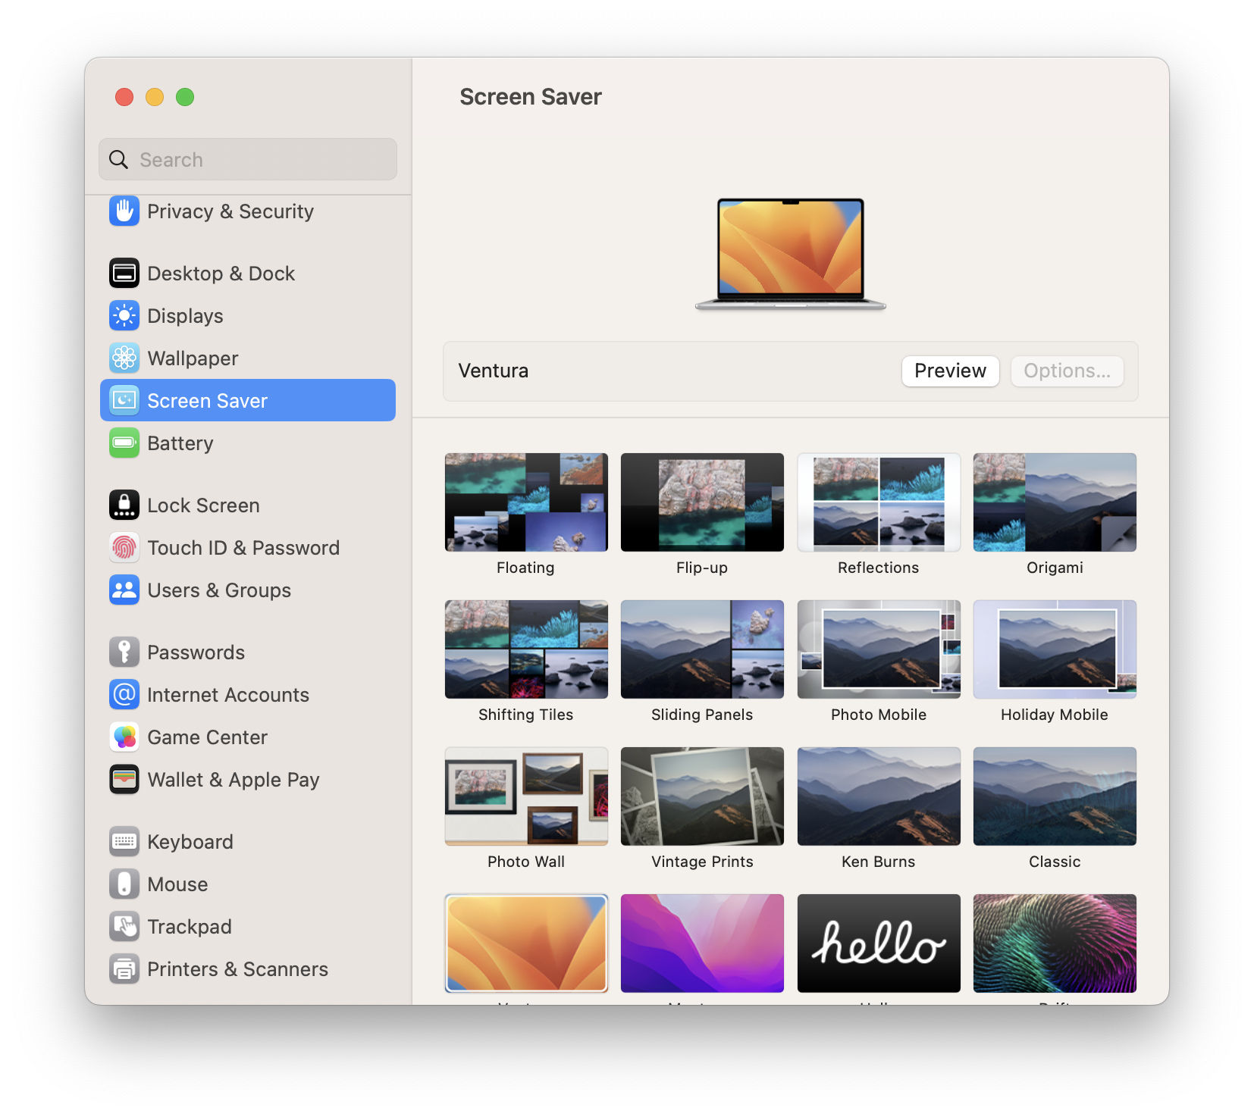1254x1117 pixels.
Task: Pick the Shifting Tiles screen saver
Action: click(526, 649)
